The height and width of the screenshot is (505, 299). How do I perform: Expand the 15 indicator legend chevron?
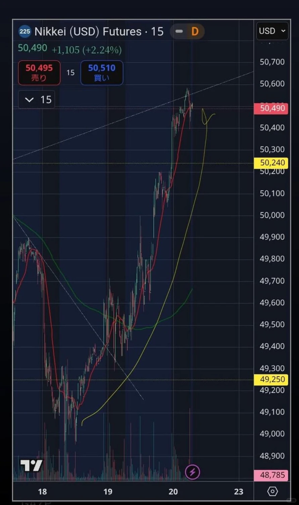30,100
